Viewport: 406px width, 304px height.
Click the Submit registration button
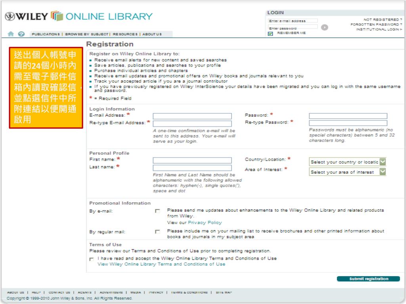tap(368, 279)
